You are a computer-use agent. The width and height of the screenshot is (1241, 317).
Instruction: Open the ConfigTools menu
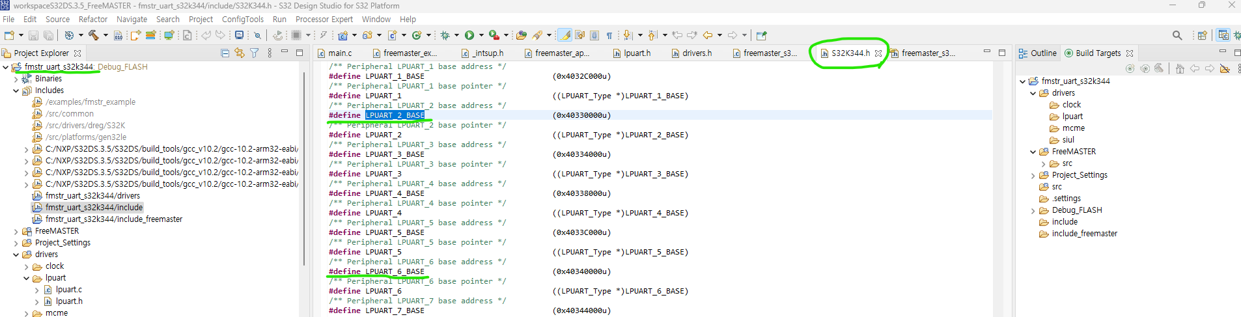pyautogui.click(x=243, y=19)
